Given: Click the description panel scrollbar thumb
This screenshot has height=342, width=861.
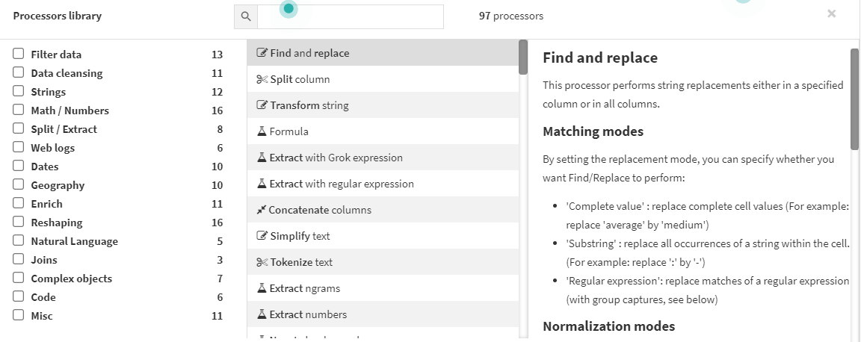Looking at the screenshot, I should click(x=854, y=99).
